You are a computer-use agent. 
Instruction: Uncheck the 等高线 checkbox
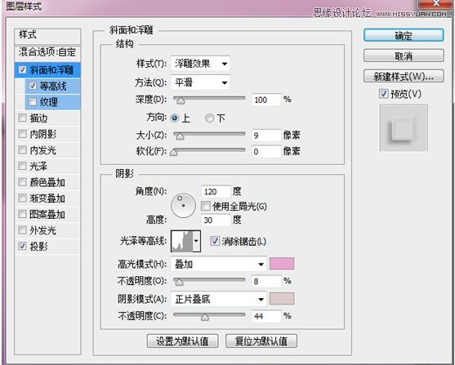[33, 86]
